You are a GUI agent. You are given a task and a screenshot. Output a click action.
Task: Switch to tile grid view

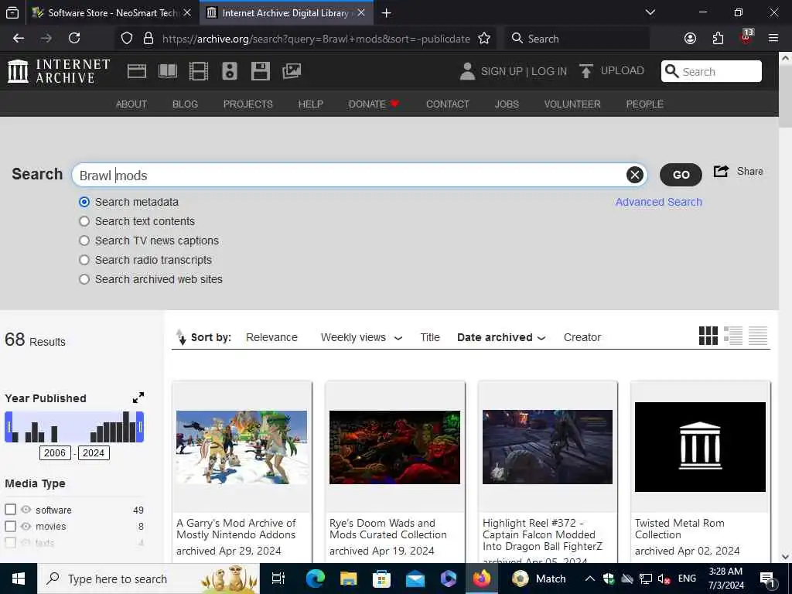point(708,336)
